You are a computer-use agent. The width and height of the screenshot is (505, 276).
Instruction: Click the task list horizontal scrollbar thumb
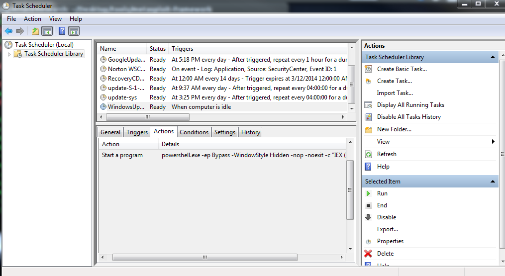tap(148, 117)
